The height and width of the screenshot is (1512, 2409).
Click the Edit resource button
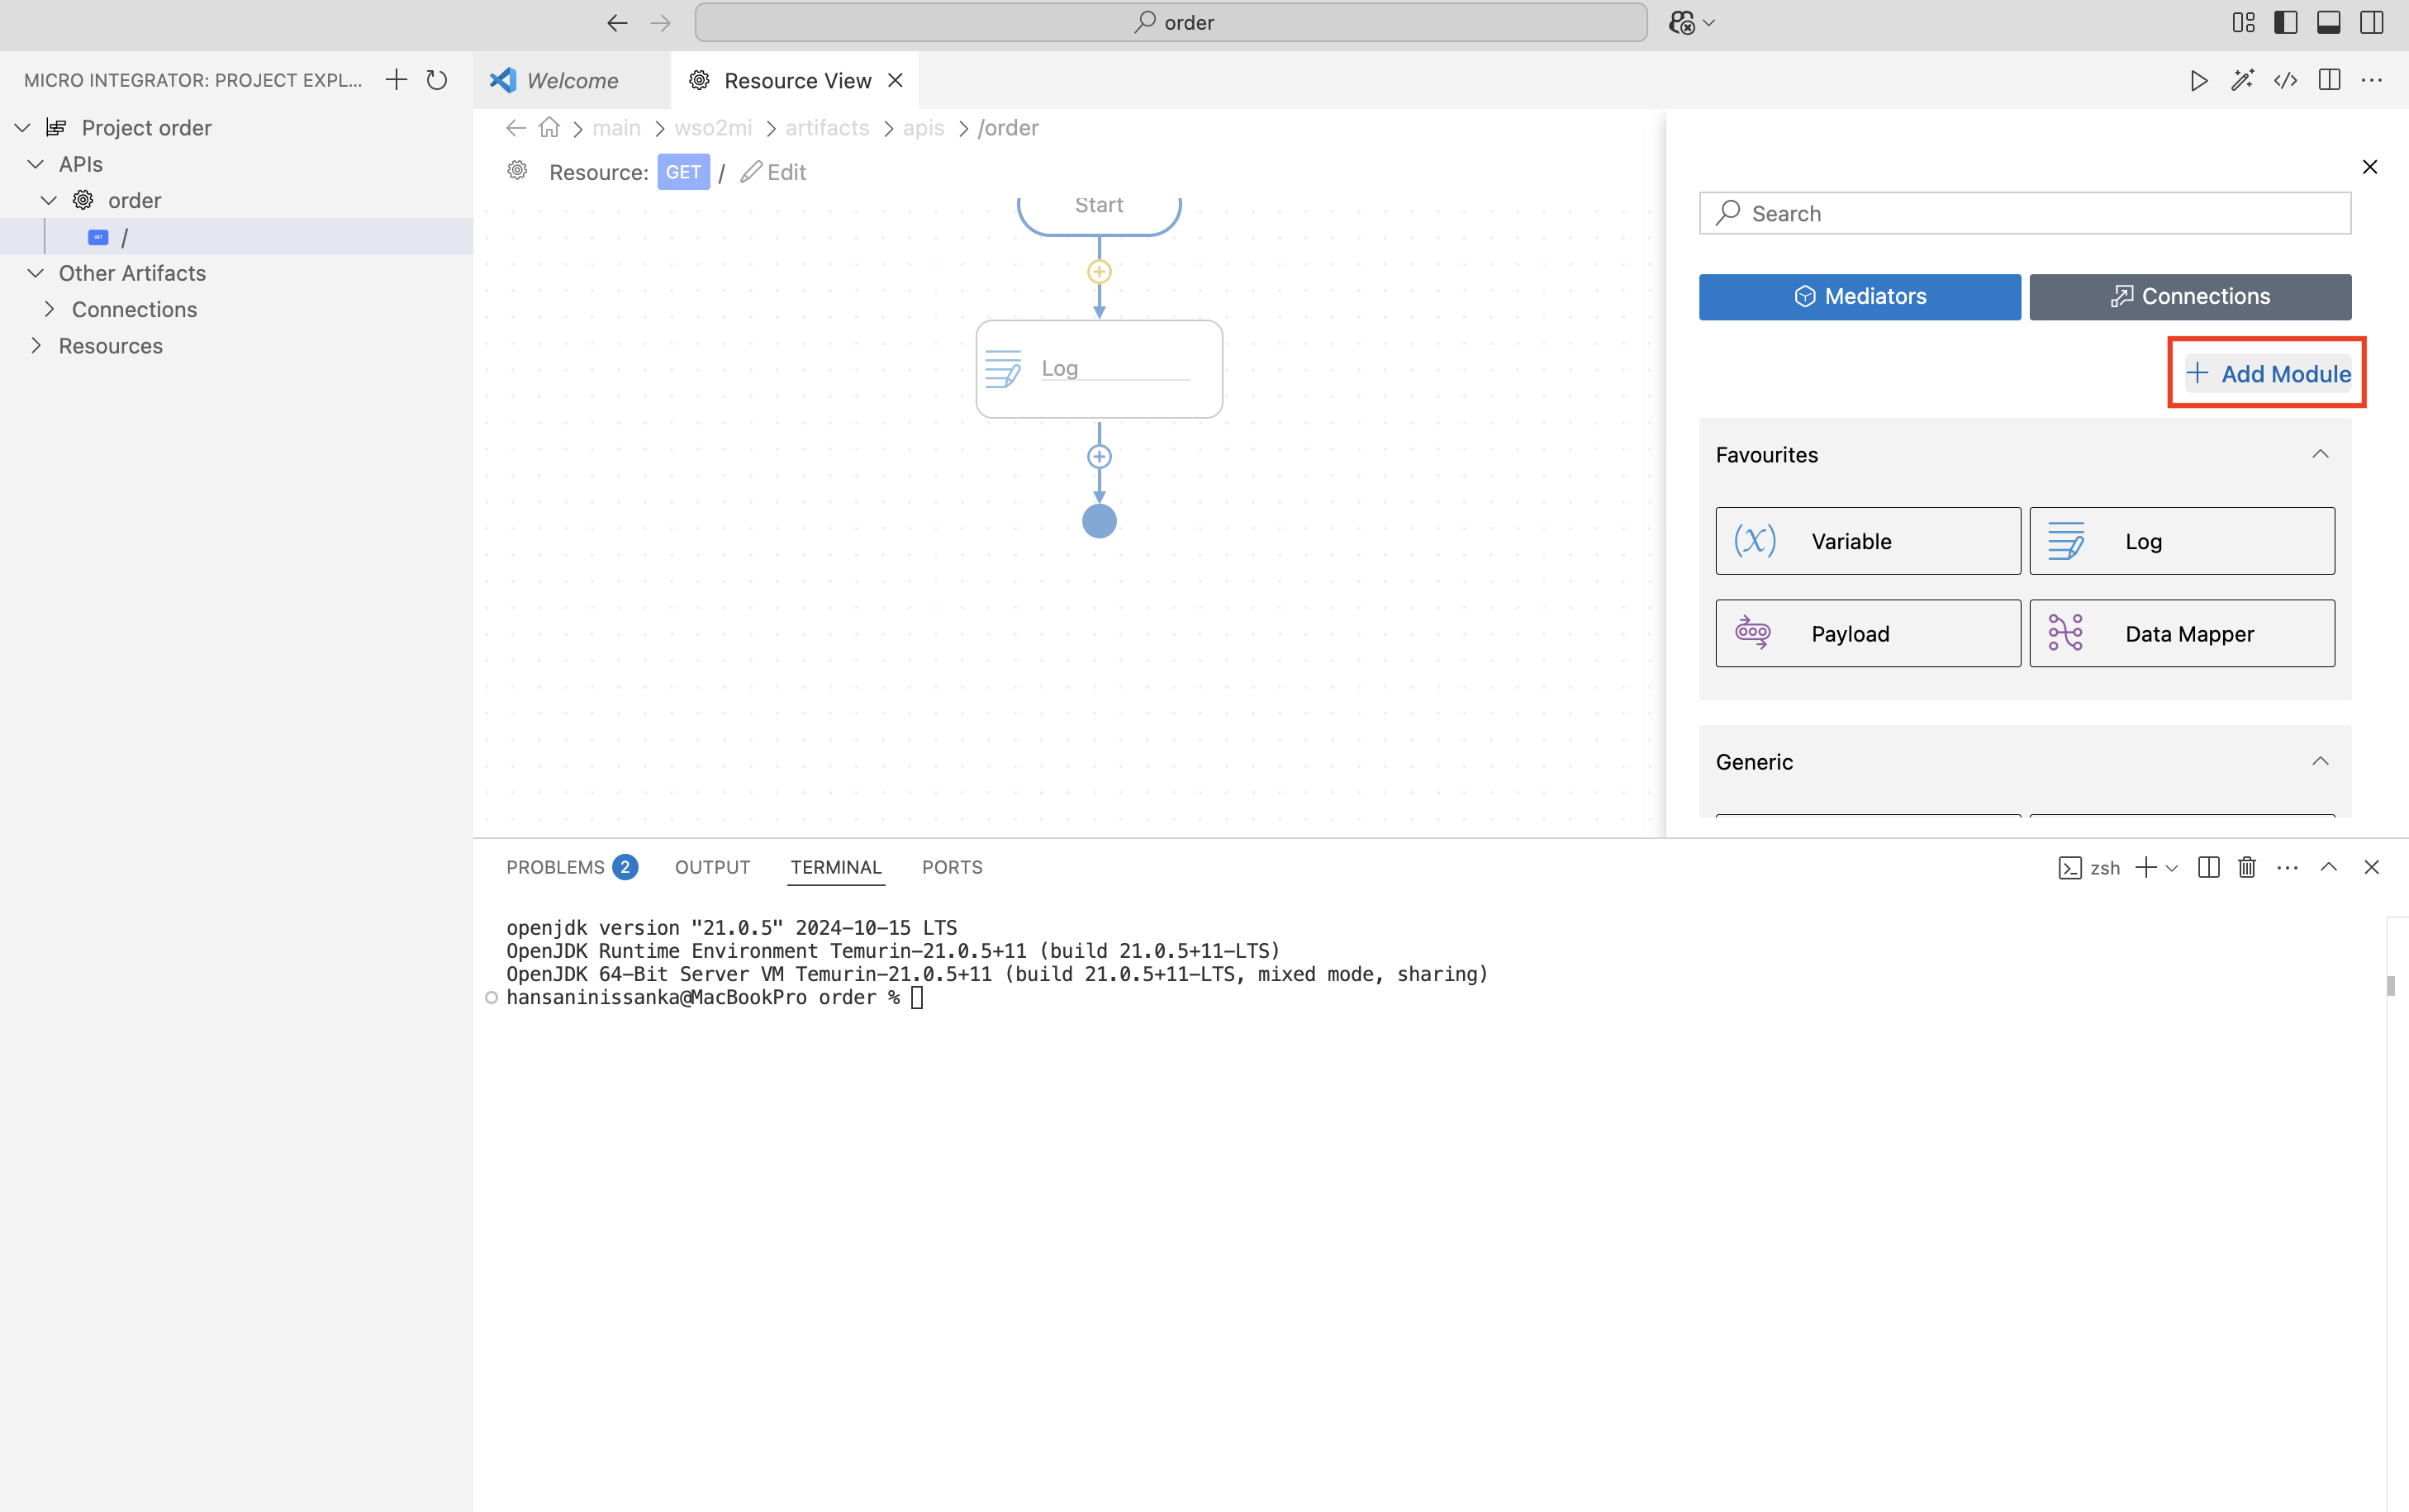click(773, 172)
